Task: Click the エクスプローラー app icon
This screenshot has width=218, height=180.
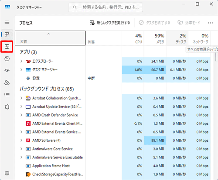Action: (x=28, y=61)
